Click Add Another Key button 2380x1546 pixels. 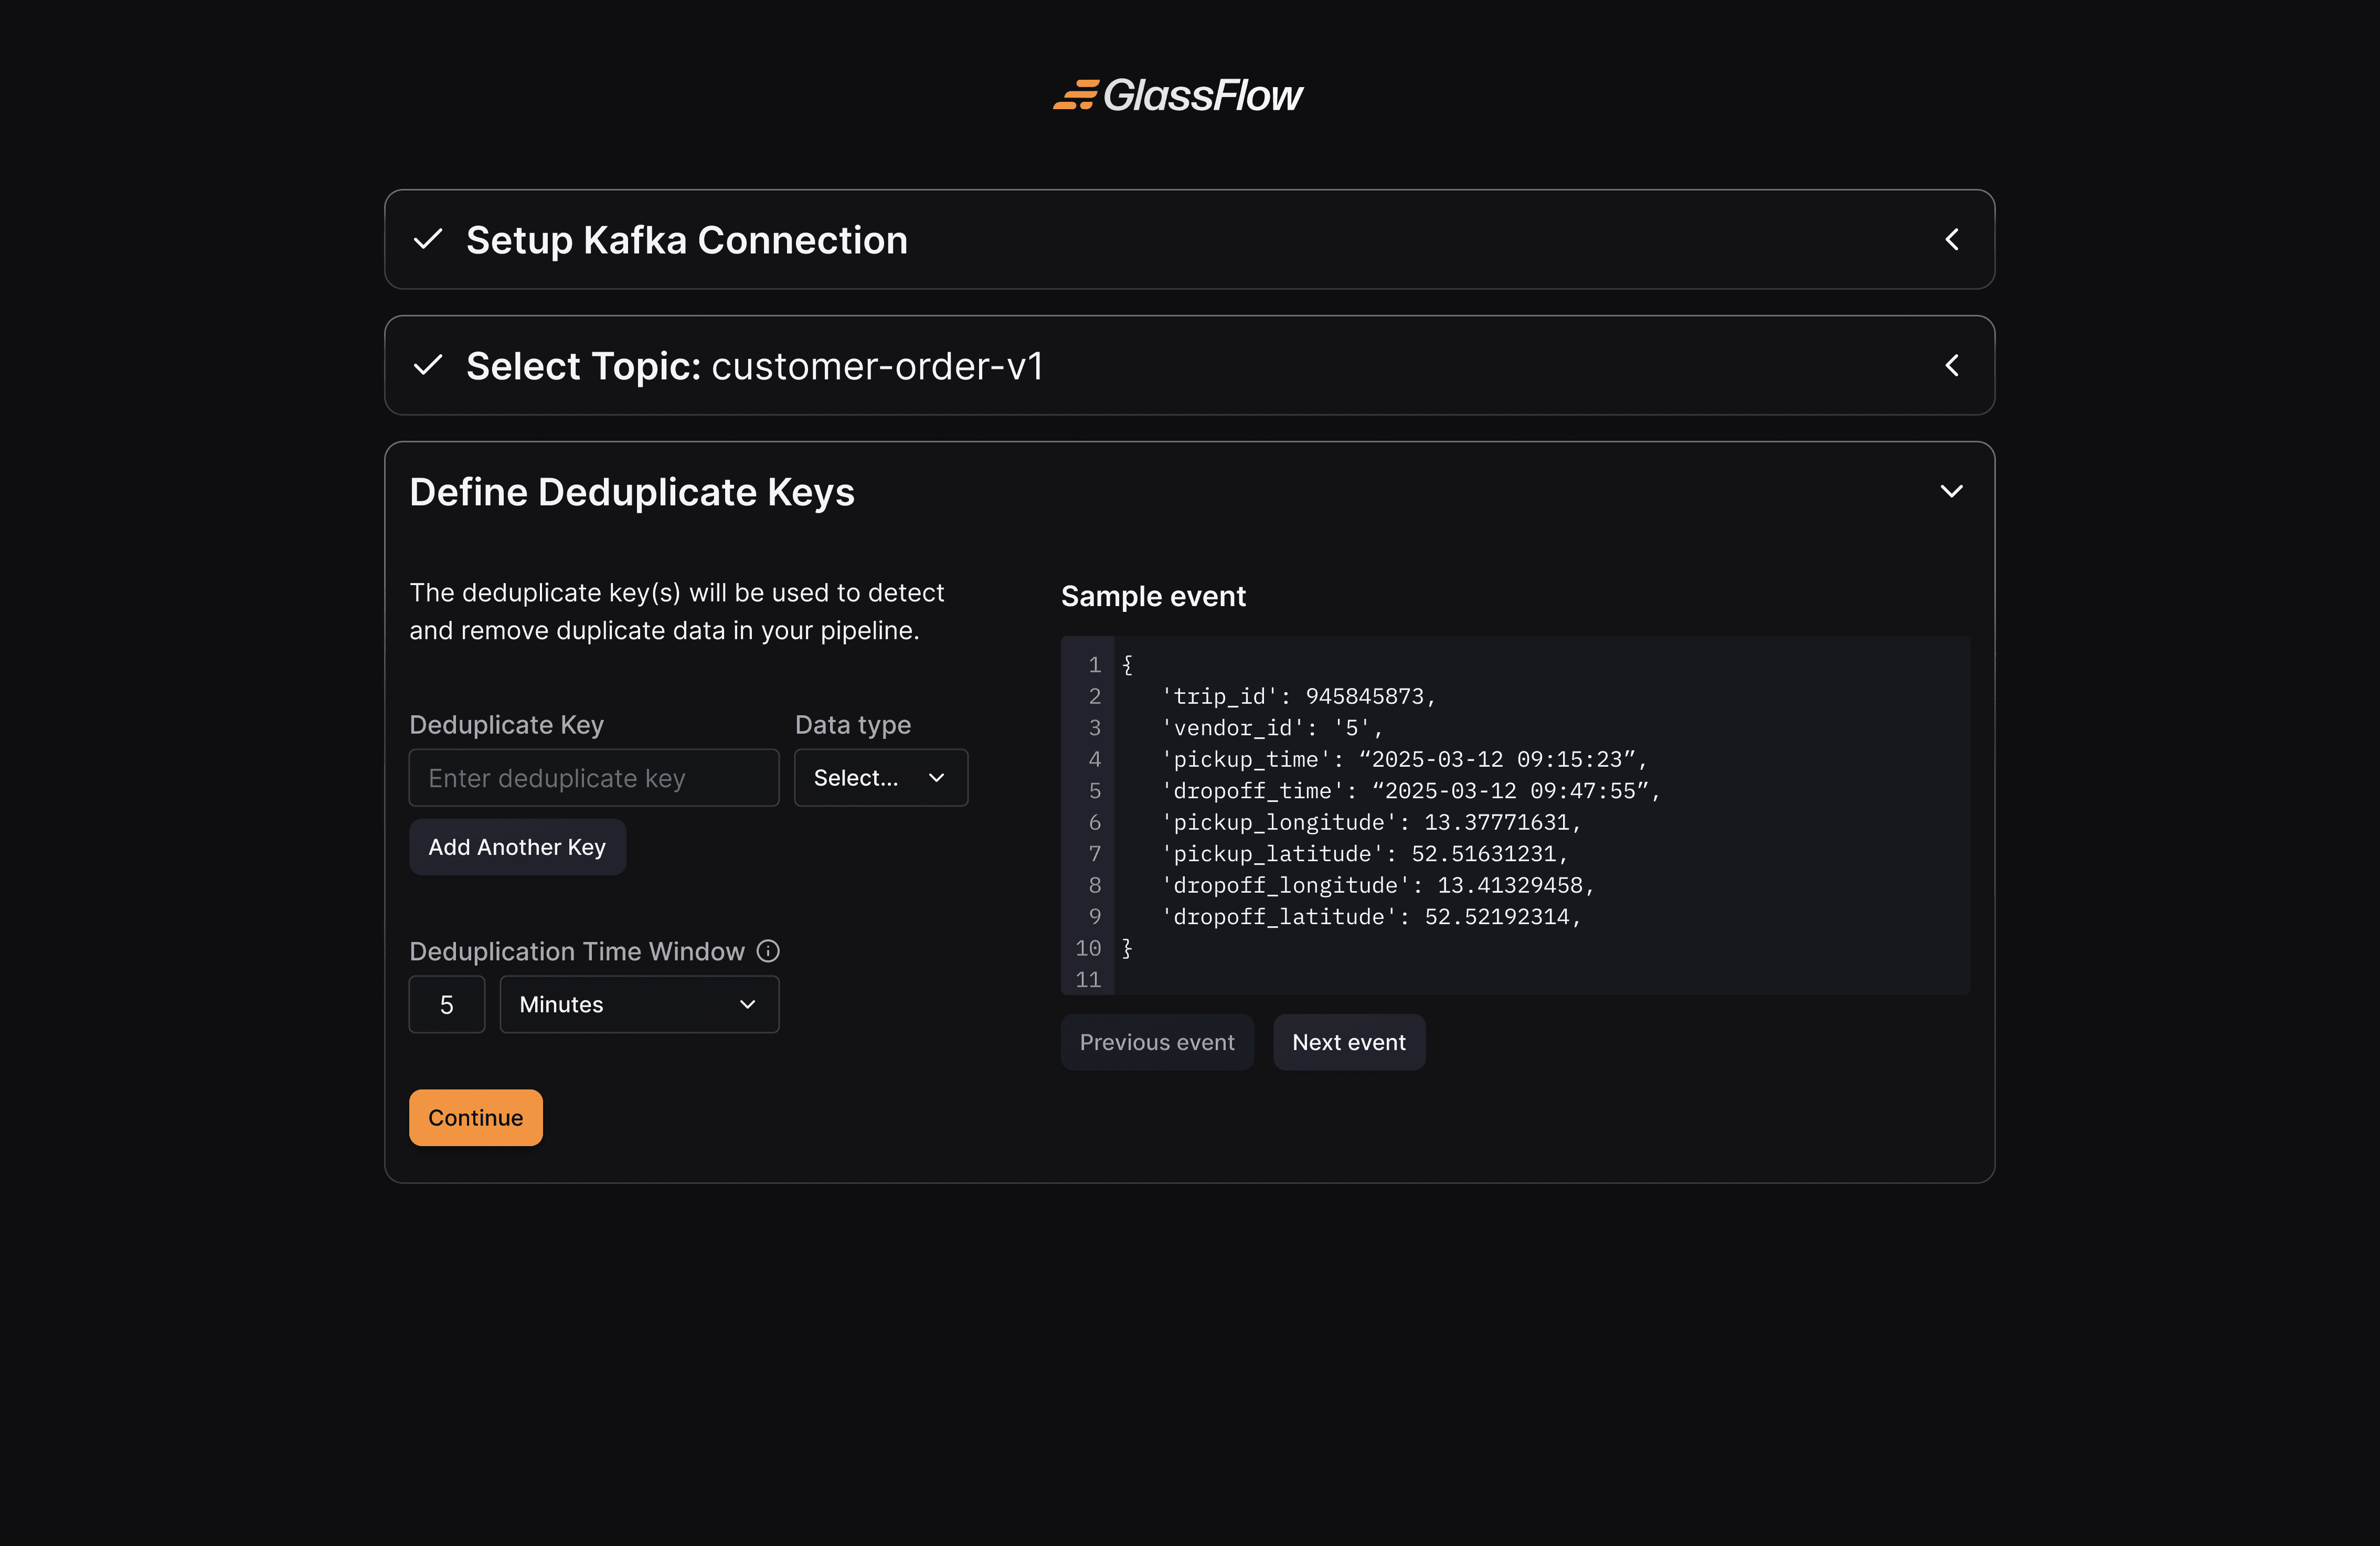tap(517, 847)
